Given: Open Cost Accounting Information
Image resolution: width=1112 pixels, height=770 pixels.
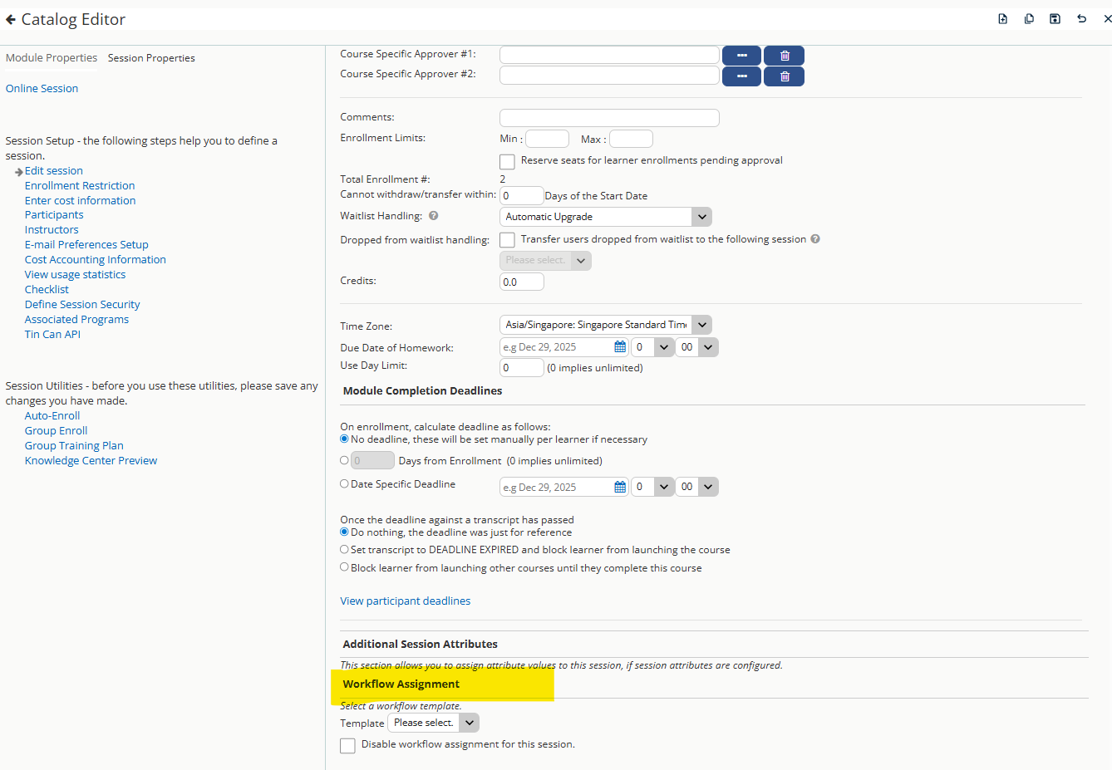Looking at the screenshot, I should coord(96,259).
